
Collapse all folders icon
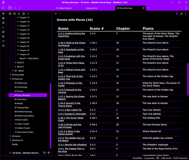pos(28,14)
